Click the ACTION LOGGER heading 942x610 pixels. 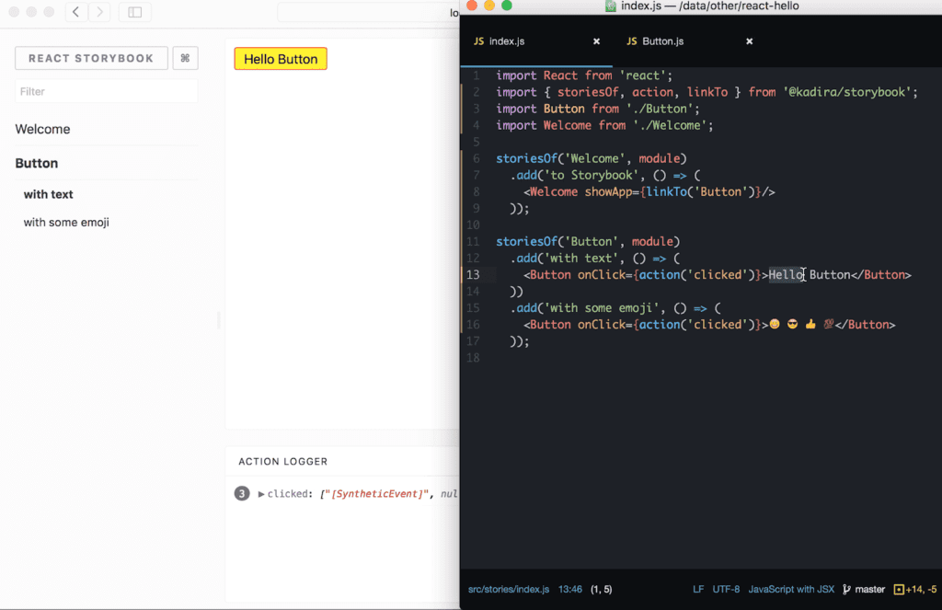pos(283,462)
